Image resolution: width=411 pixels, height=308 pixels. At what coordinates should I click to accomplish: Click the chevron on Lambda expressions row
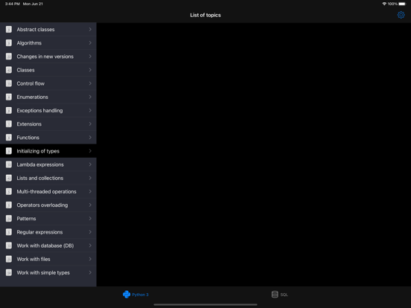pos(90,164)
